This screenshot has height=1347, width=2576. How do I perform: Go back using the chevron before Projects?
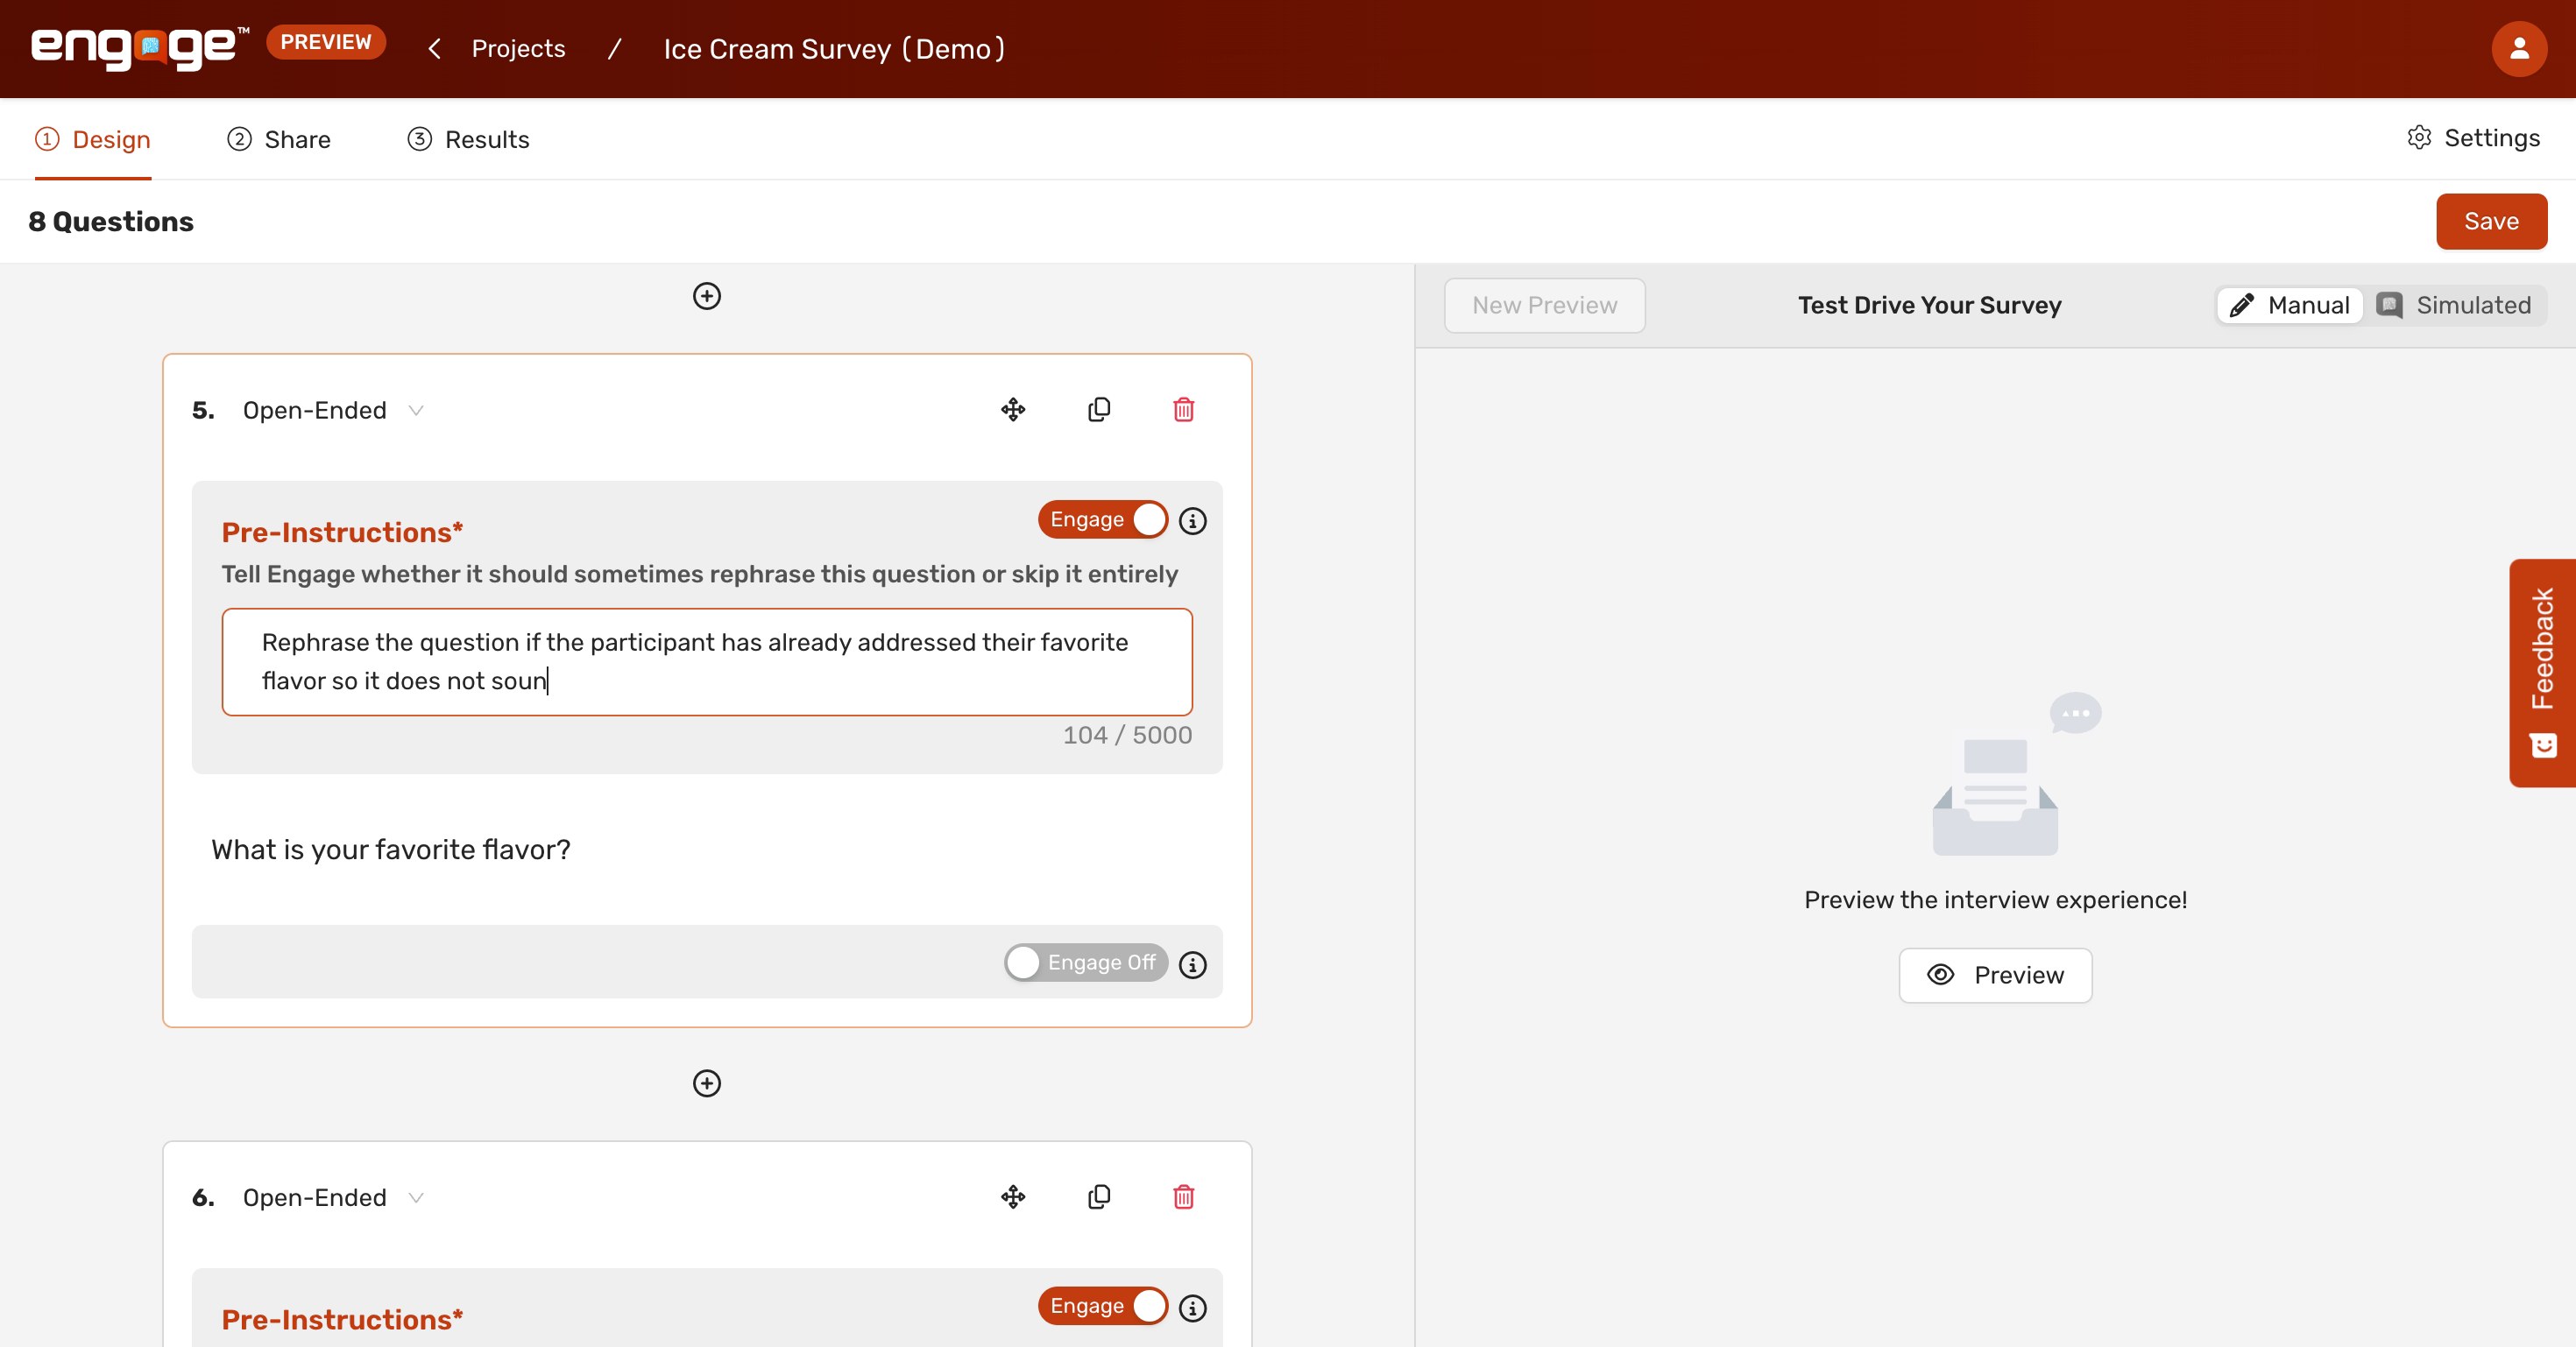(x=434, y=49)
